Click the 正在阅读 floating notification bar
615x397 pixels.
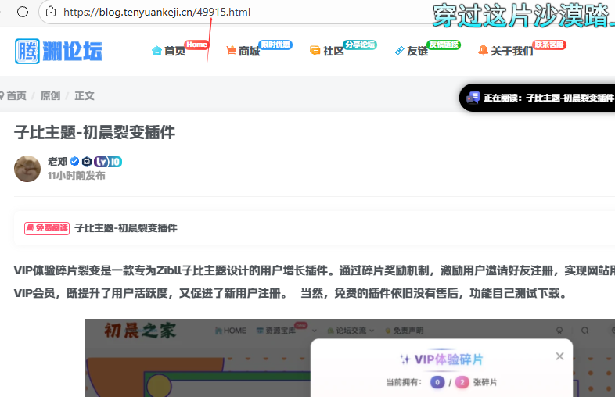(540, 98)
